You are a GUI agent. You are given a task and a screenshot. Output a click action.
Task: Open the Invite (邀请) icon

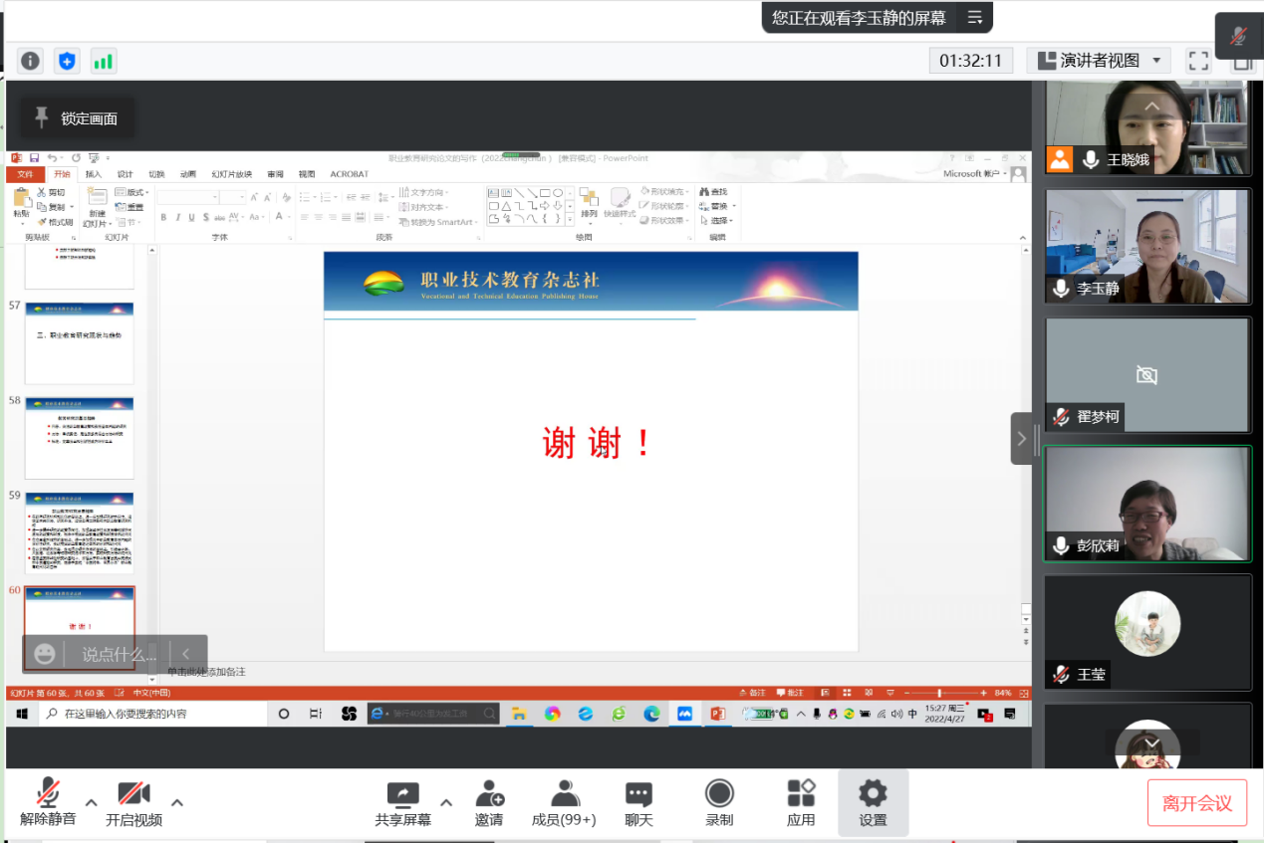tap(489, 802)
